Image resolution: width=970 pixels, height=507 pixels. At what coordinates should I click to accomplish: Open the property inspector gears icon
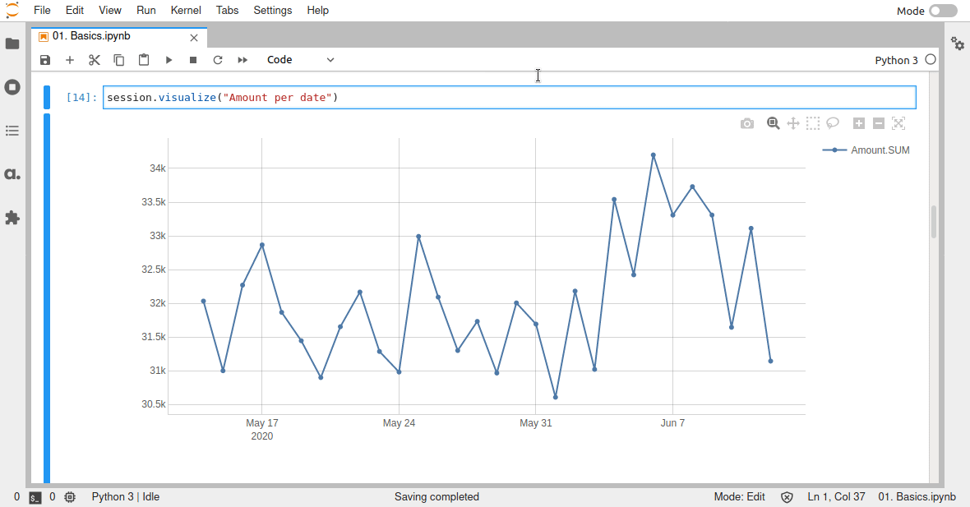958,44
